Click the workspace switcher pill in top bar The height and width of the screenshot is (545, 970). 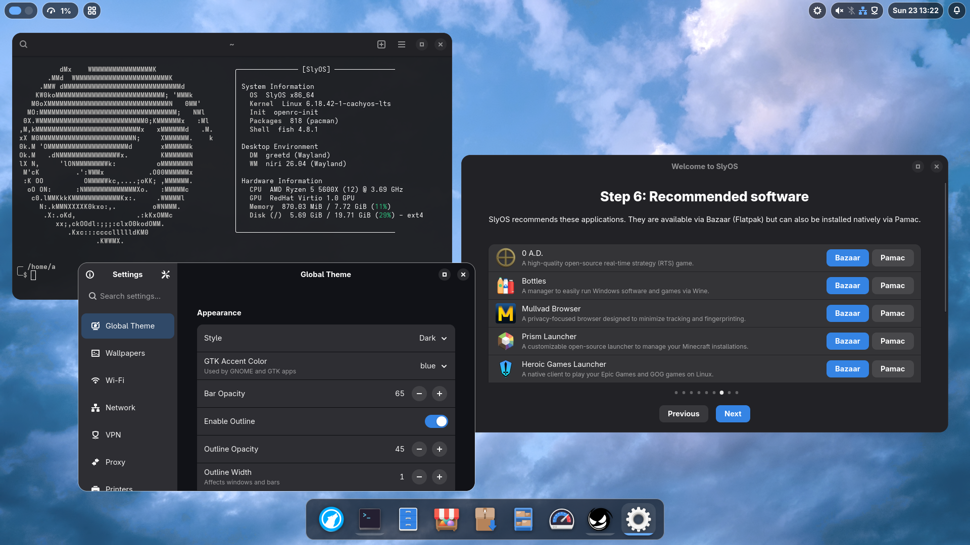(21, 11)
